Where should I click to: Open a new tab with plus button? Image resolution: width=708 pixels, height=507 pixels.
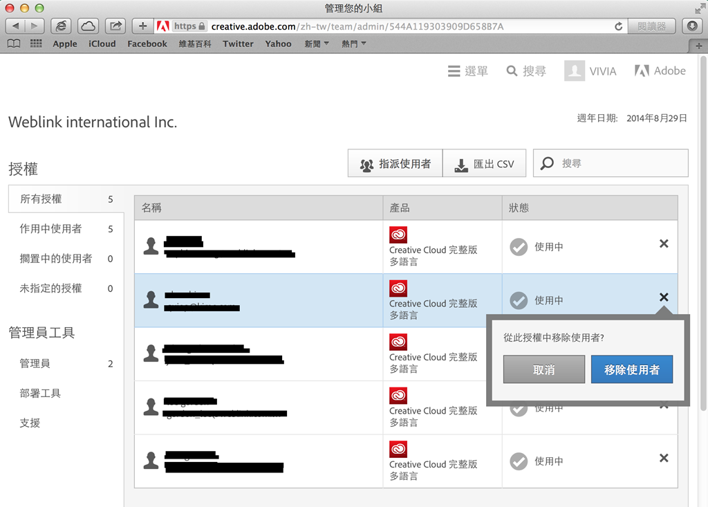698,46
